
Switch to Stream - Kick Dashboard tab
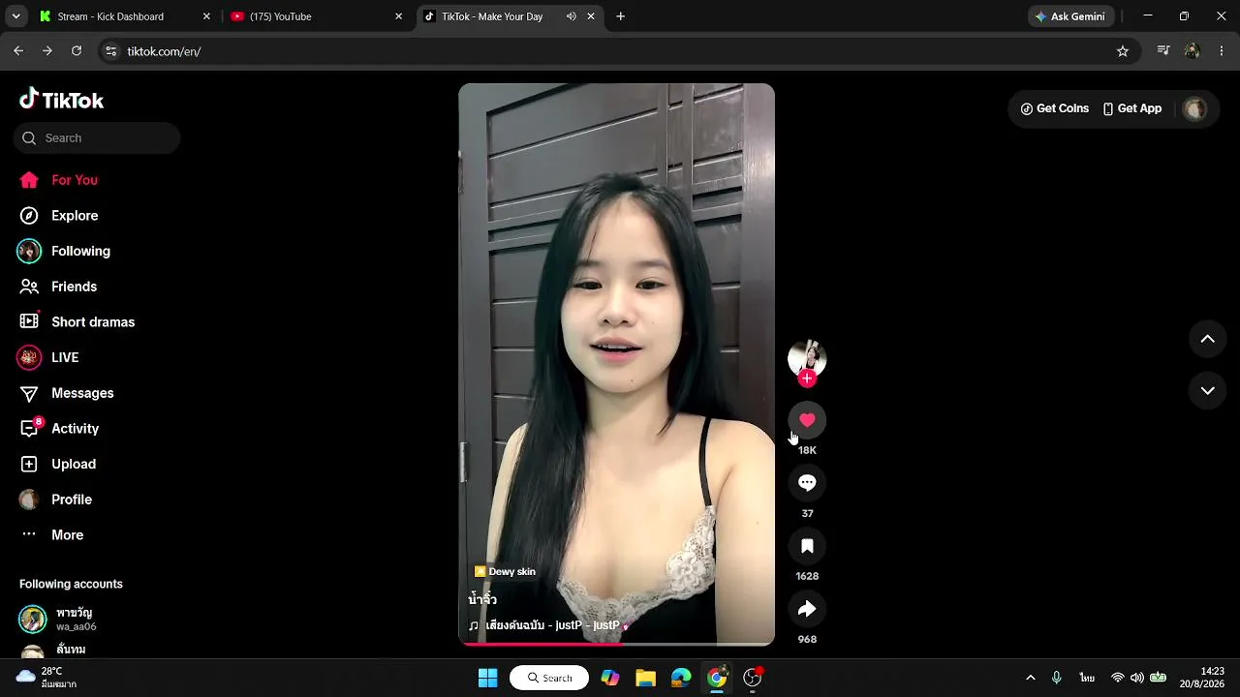point(110,16)
